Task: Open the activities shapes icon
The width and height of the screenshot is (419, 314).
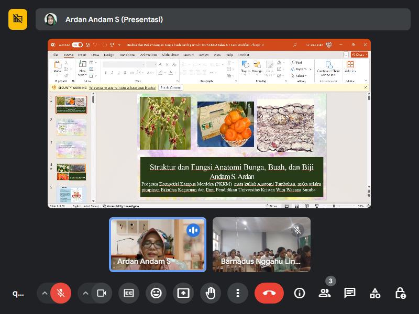Action: [x=375, y=293]
